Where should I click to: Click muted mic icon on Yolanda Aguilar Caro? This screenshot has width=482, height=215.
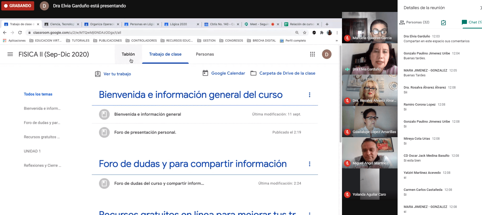click(347, 195)
